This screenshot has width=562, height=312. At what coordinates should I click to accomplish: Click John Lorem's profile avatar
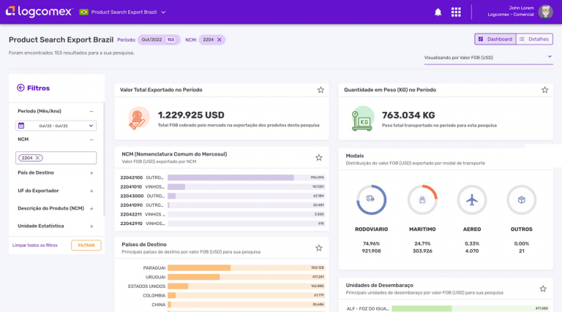pos(545,12)
